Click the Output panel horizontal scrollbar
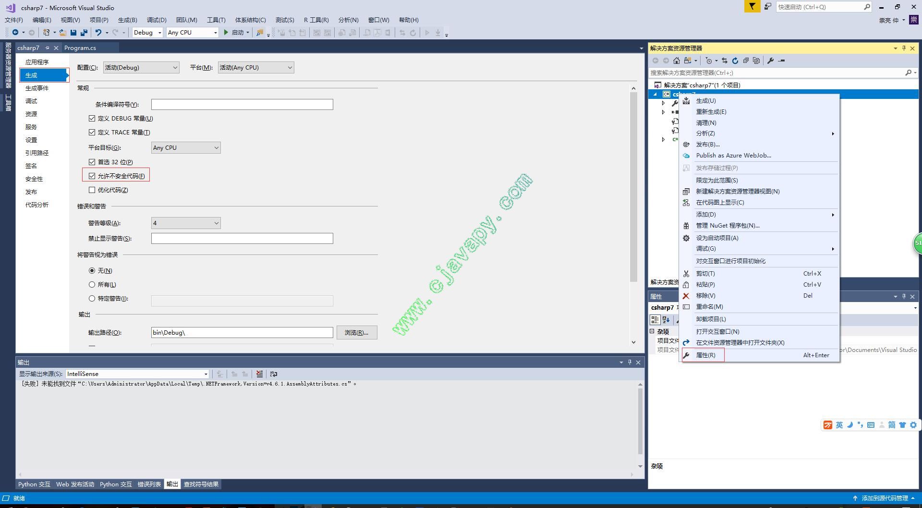Screen dimensions: 922x508 tap(326, 474)
